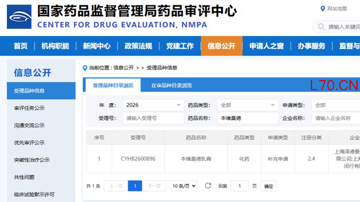Viewport: 360px width, 202px height.
Task: Click the 受理号 input field
Action: pos(153,118)
